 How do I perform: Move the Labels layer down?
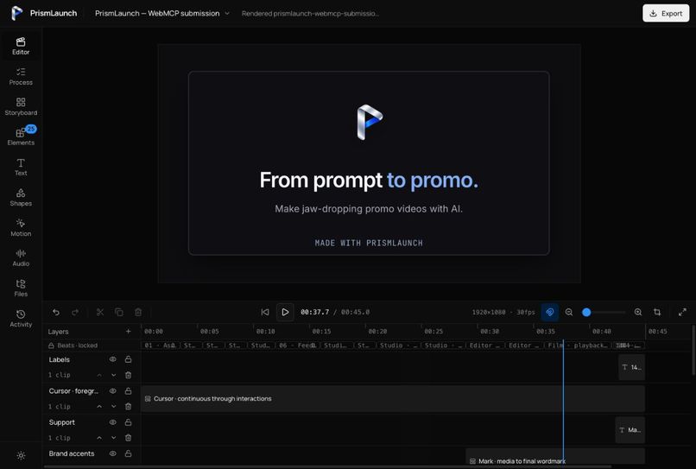114,375
